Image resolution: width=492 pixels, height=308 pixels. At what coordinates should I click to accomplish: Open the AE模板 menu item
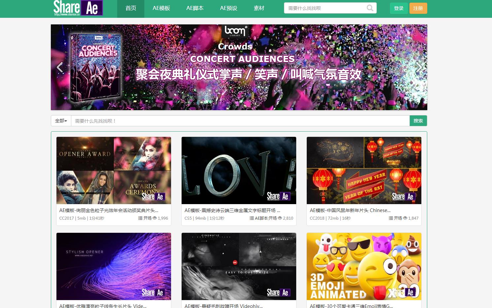click(161, 8)
